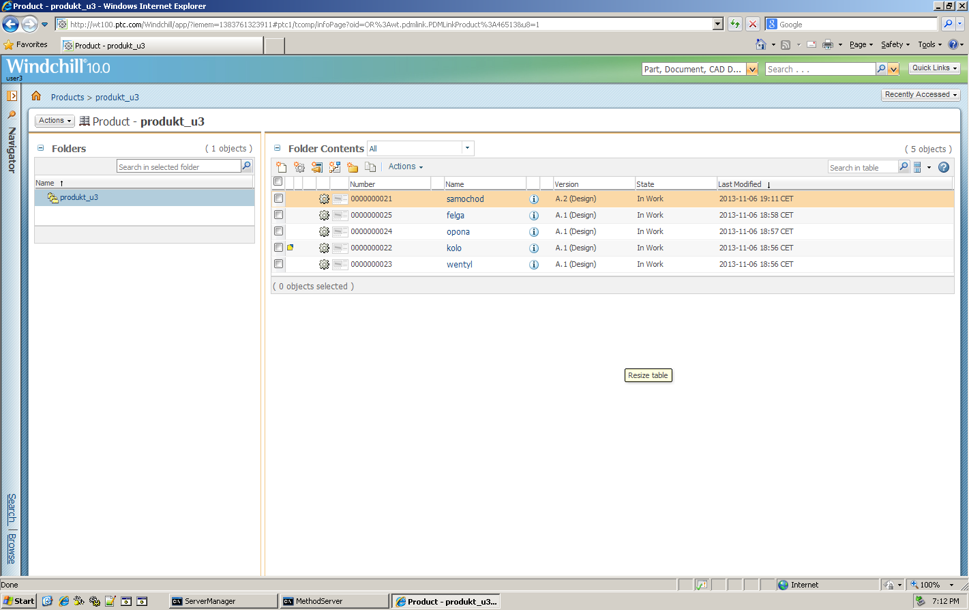969x610 pixels.
Task: Collapse the Folder Contents panel
Action: tap(277, 148)
